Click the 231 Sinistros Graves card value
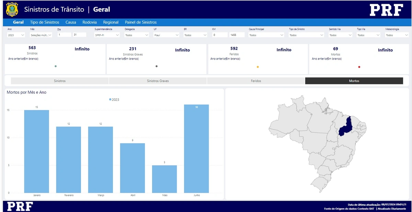Screen dimensions: 412x212 pos(133,49)
